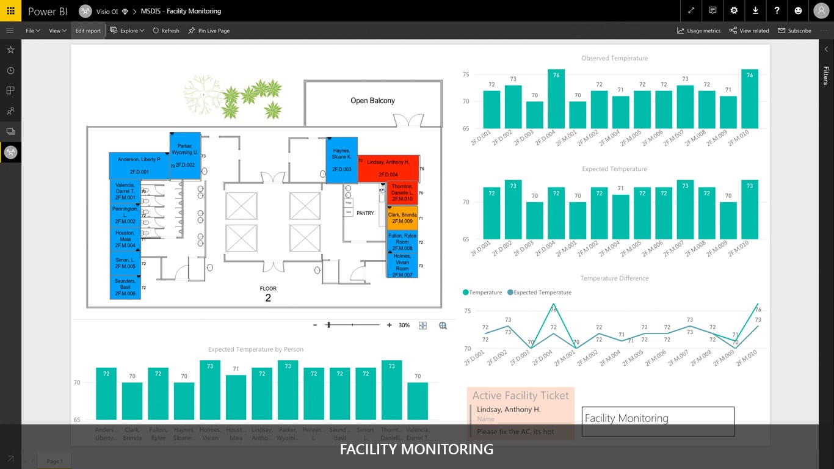Click 2F.M.010 bar in Observed Temperature

pyautogui.click(x=750, y=99)
